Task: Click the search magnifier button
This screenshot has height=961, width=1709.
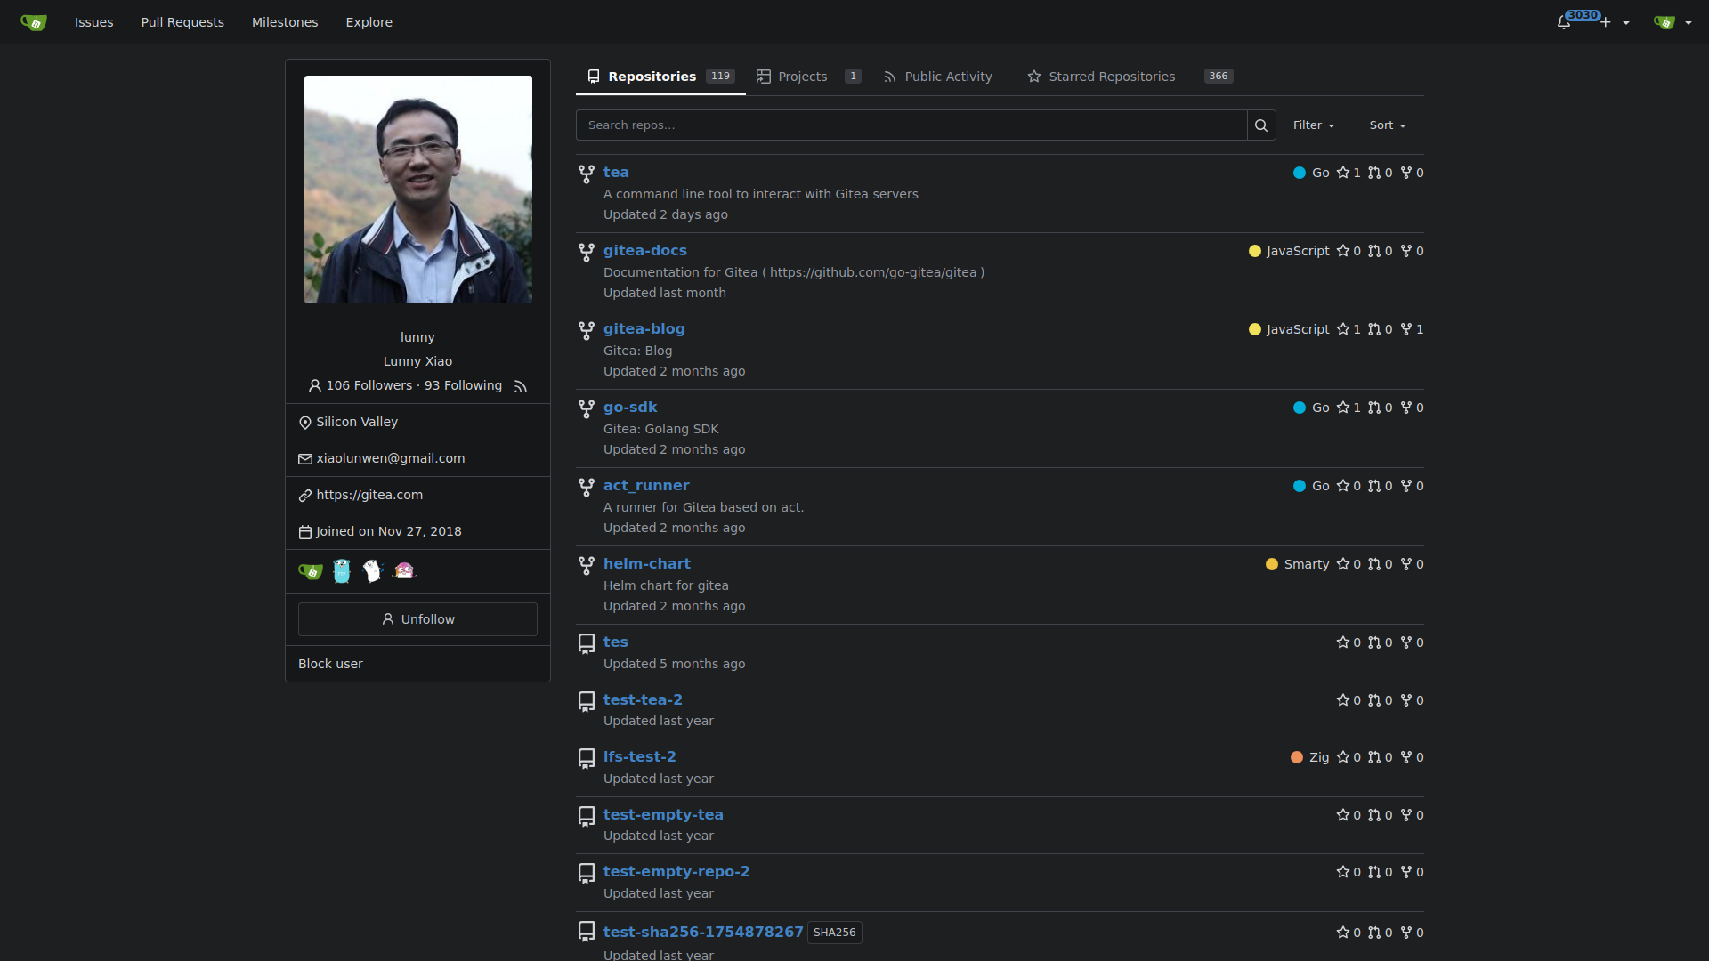Action: point(1261,125)
